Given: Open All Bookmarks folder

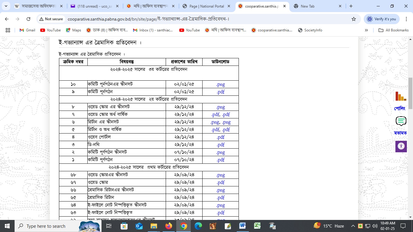Looking at the screenshot, I should click(x=394, y=30).
